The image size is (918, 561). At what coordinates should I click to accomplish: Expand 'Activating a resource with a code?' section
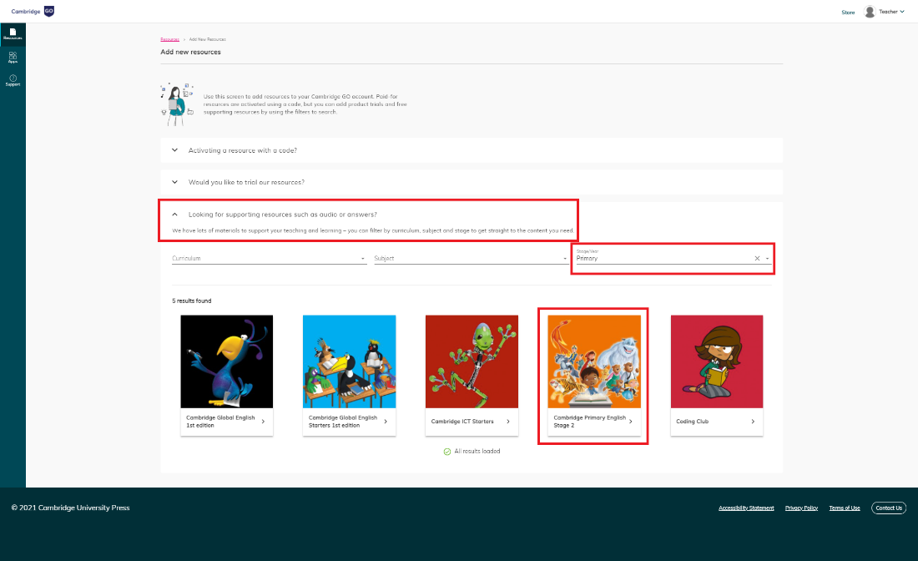(x=472, y=150)
